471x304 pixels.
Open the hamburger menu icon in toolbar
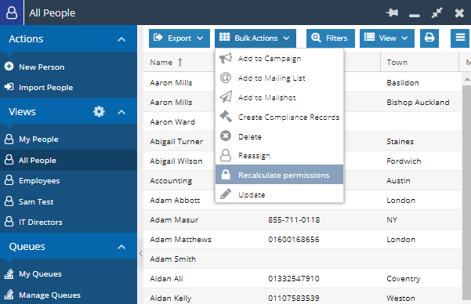click(x=460, y=38)
